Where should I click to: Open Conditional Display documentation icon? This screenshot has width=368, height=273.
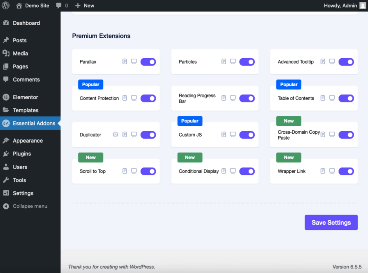tap(224, 171)
